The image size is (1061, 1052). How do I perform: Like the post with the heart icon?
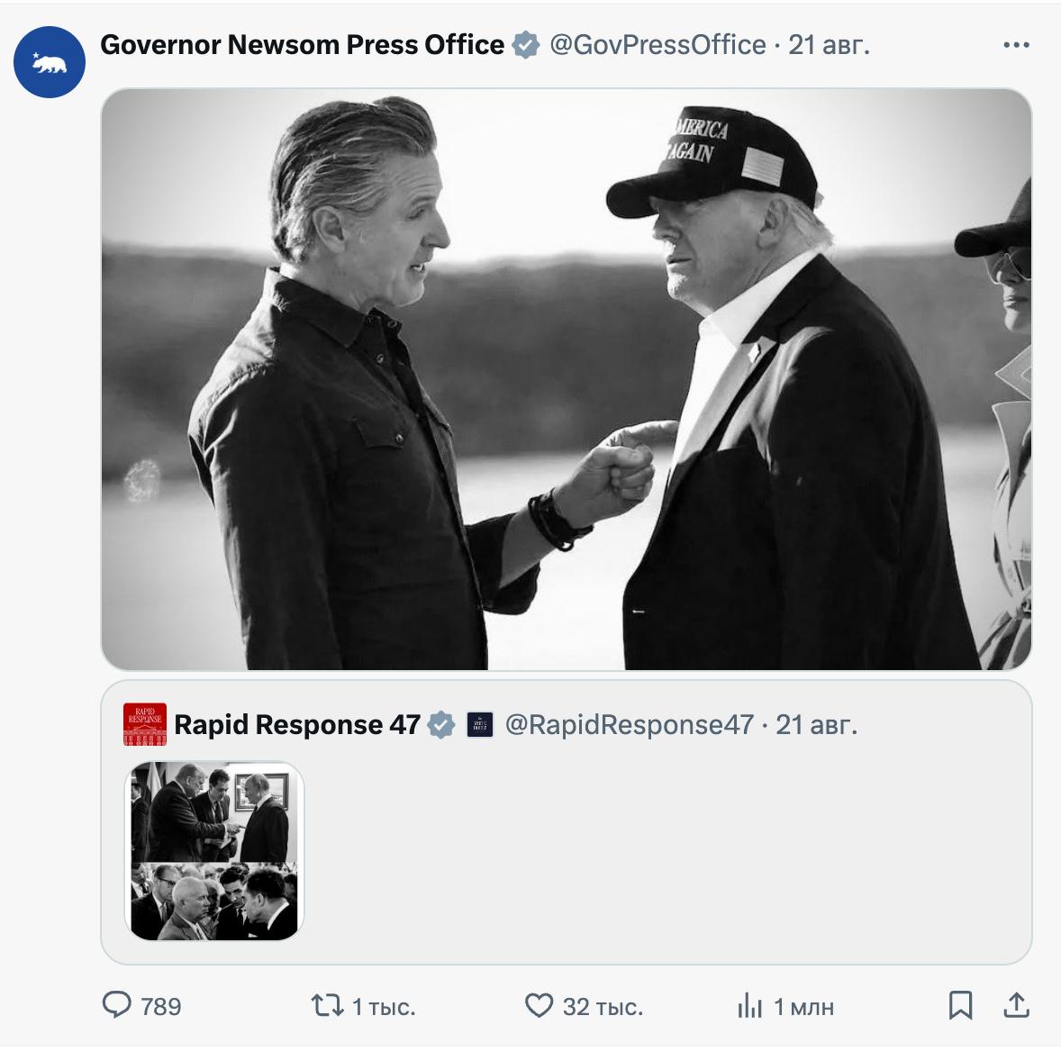pyautogui.click(x=539, y=1005)
